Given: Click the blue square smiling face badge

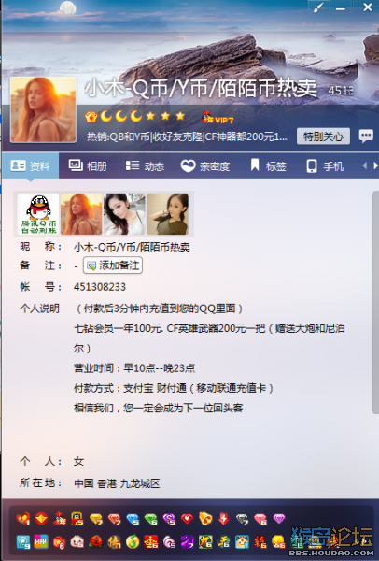Looking at the screenshot, I should (242, 542).
